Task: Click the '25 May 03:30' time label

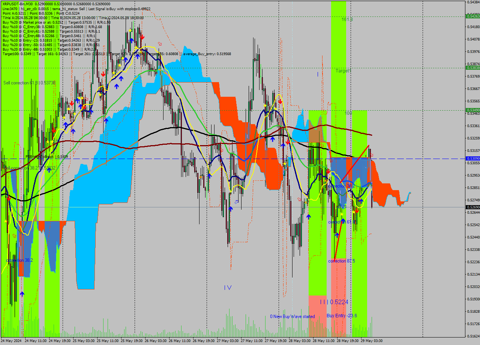Action: 84,341
